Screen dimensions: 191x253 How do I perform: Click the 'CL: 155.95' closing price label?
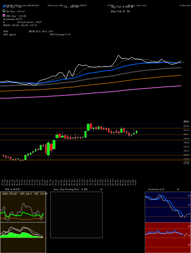[71, 7]
